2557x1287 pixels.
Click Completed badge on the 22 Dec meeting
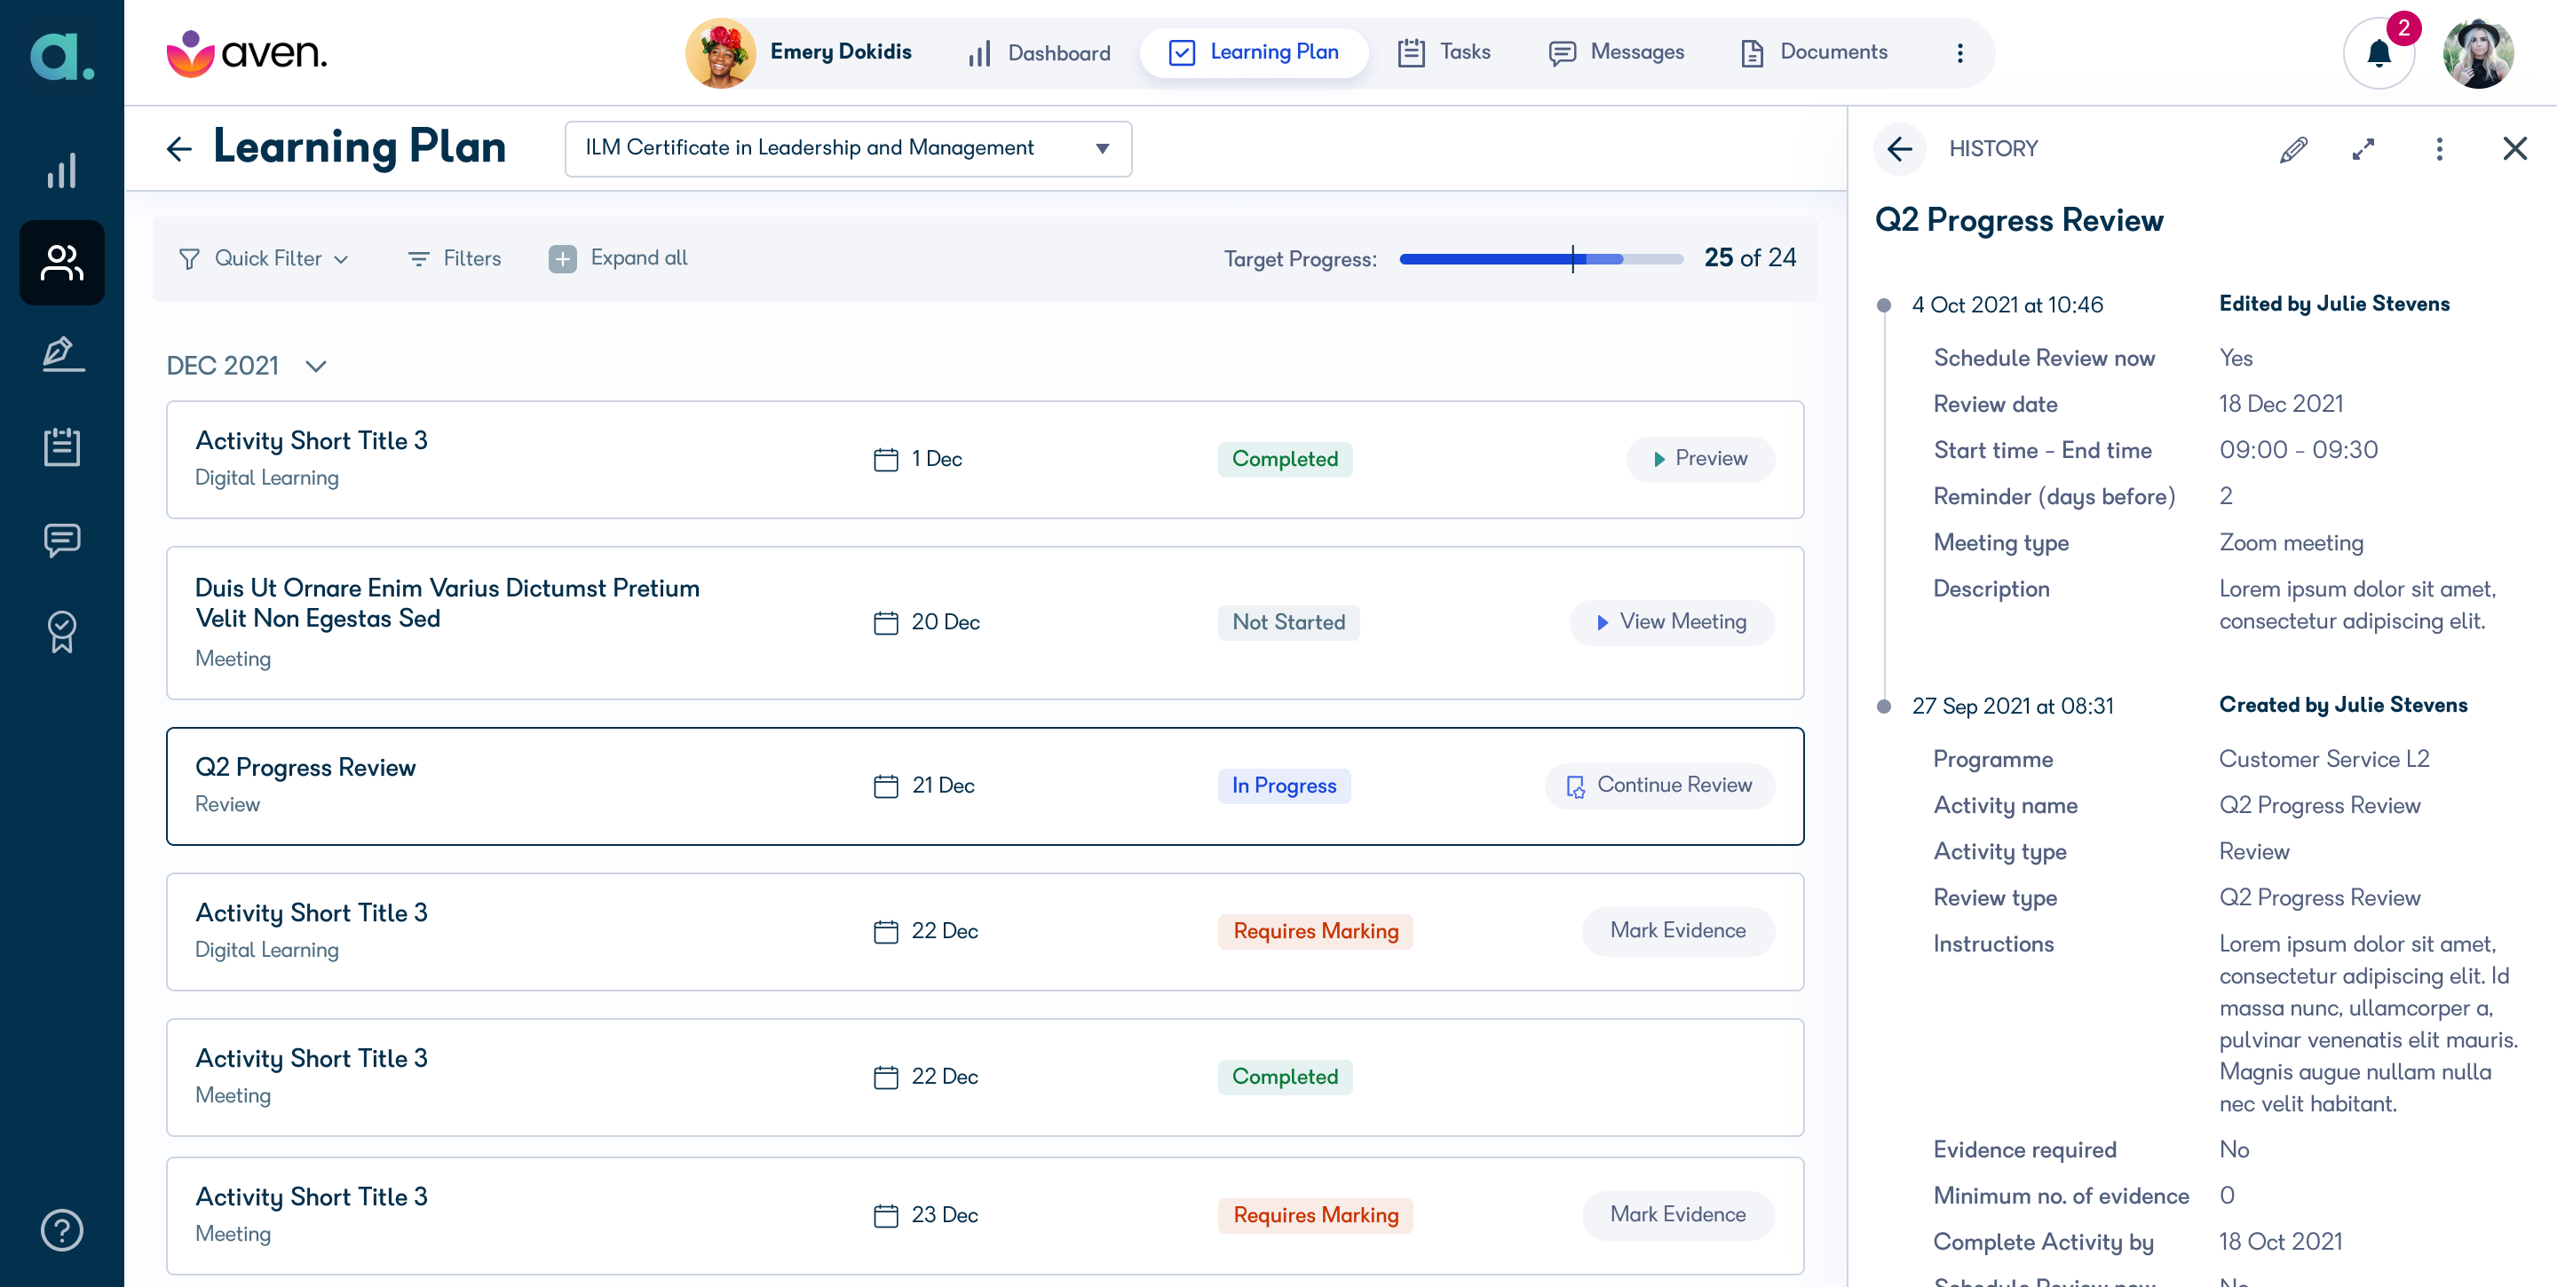(1285, 1077)
